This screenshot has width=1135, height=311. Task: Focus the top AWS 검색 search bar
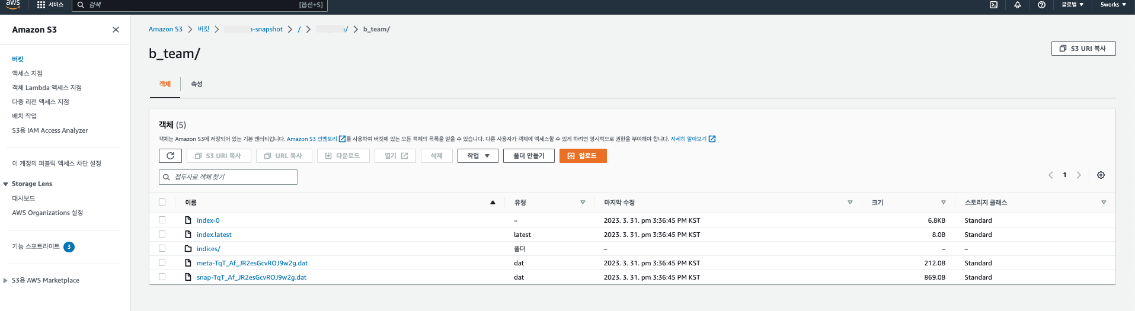coord(200,5)
